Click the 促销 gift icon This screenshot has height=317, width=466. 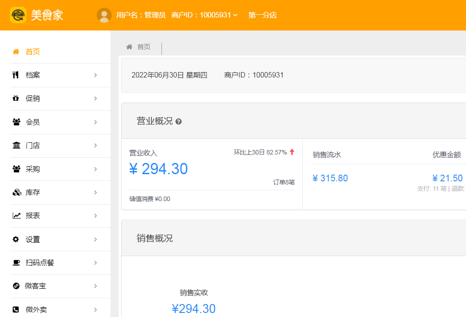click(x=16, y=99)
